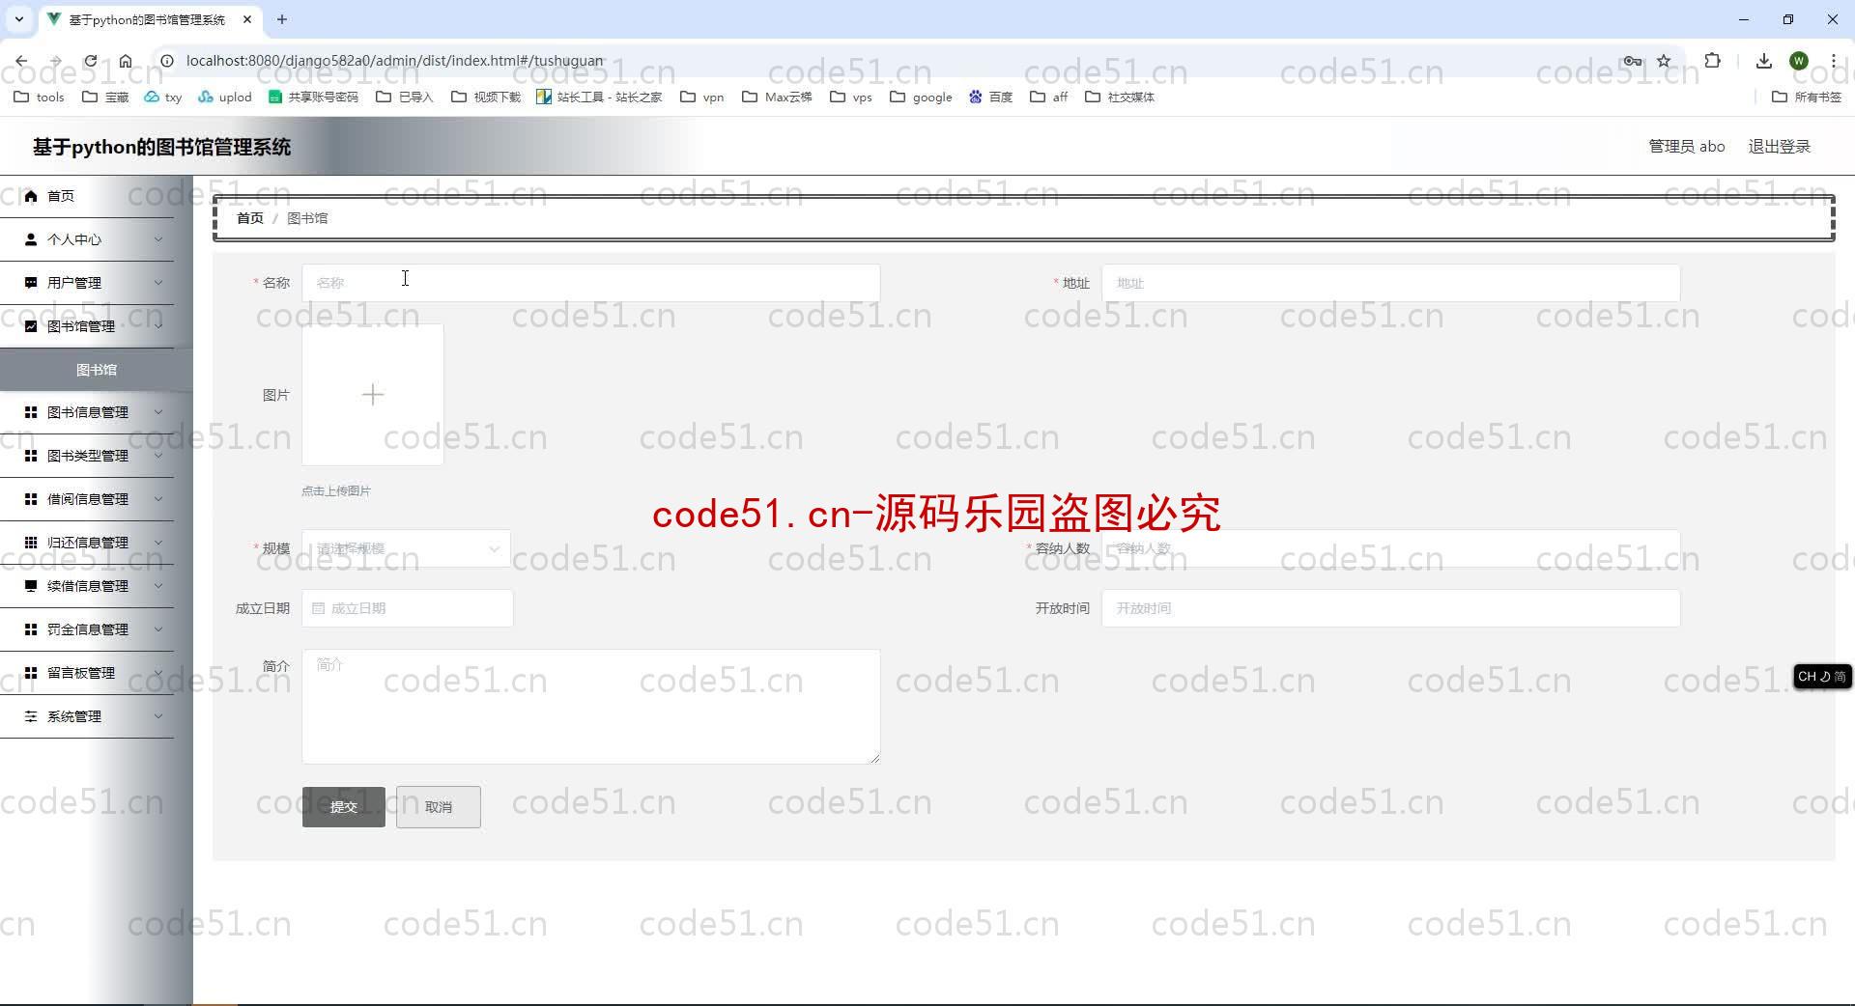
Task: Click inside the 简介 textarea
Action: click(591, 707)
